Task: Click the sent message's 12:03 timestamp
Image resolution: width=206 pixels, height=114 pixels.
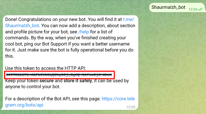Action: pos(193,9)
